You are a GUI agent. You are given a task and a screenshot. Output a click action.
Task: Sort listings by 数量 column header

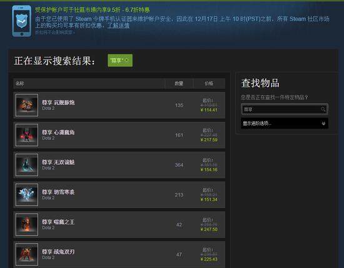[179, 83]
